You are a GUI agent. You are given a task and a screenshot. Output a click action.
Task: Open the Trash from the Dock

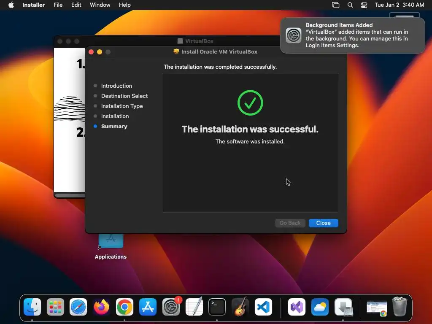(400, 306)
